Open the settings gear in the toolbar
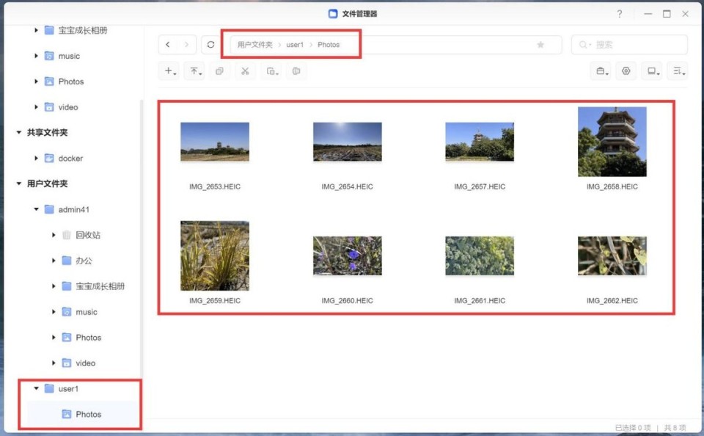This screenshot has height=436, width=704. pos(626,71)
